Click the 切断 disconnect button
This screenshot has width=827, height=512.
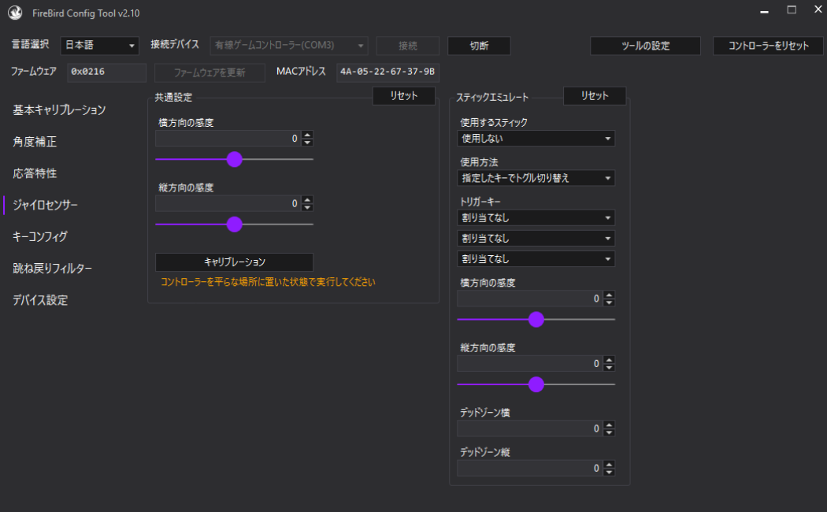coord(479,46)
